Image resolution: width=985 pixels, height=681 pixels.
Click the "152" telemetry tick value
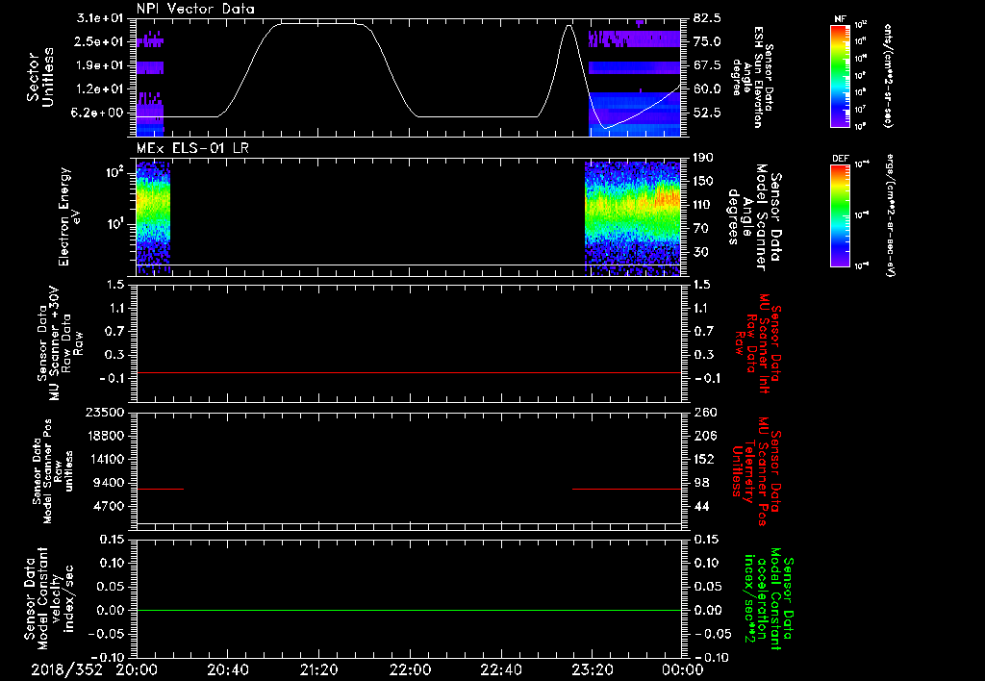coord(705,459)
